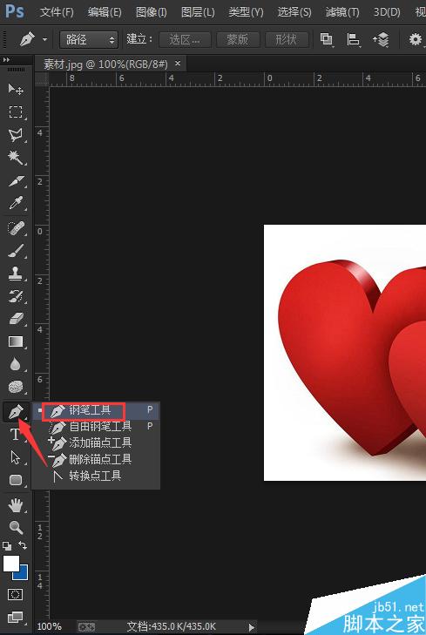
Task: Open the 3D(D) menu
Action: pyautogui.click(x=387, y=12)
